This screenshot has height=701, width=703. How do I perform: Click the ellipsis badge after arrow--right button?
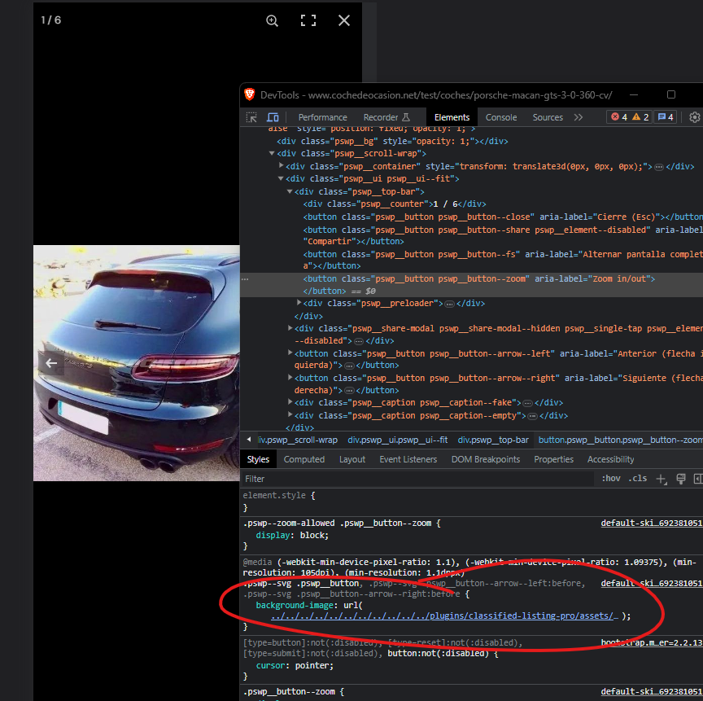349,391
